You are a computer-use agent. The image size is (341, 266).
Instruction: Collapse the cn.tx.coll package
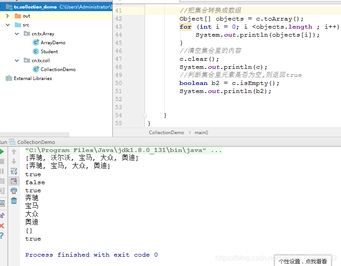[17, 60]
